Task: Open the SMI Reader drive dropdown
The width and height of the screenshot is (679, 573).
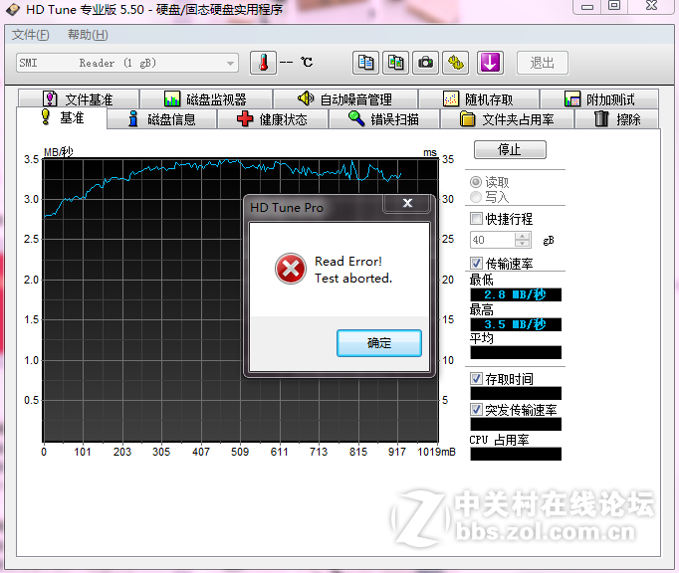Action: point(127,64)
